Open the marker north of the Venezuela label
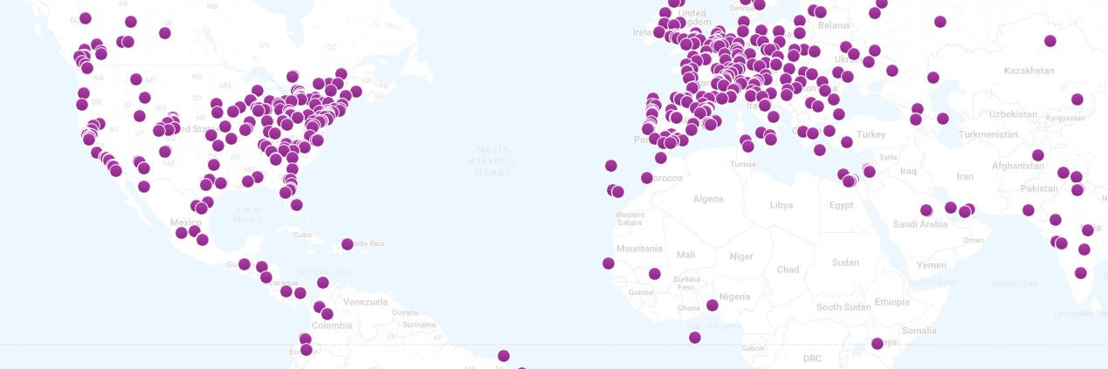 click(323, 283)
